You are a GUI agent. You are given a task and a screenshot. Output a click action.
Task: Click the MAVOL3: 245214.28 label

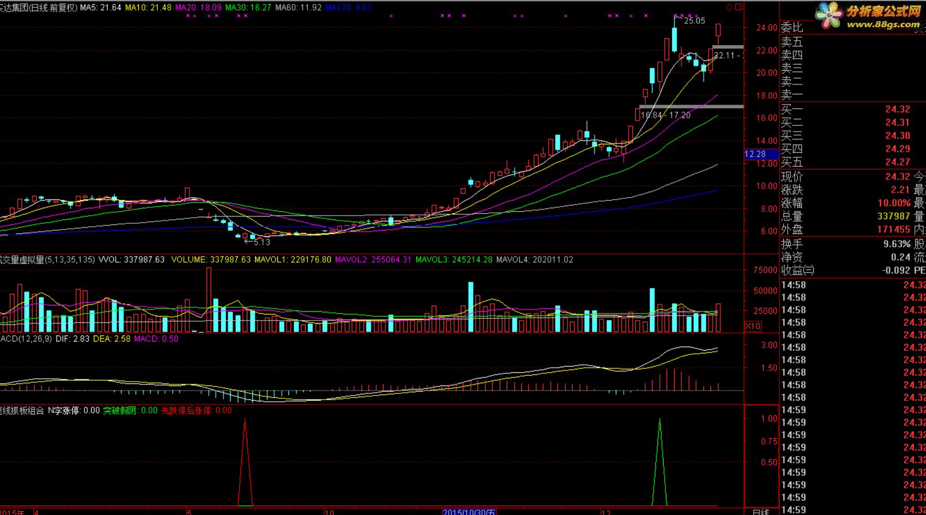(x=454, y=259)
